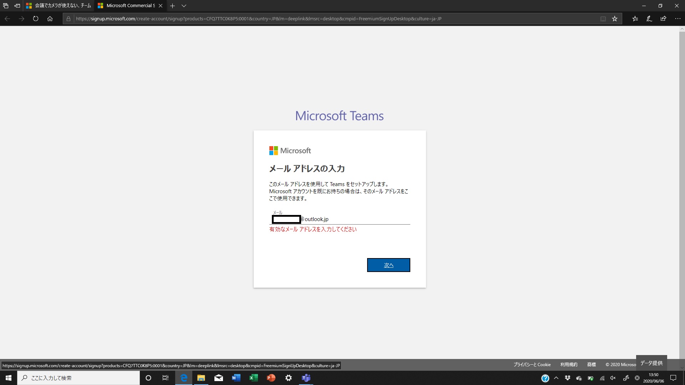Click the browser forward arrow
Viewport: 685px width, 385px height.
point(21,19)
